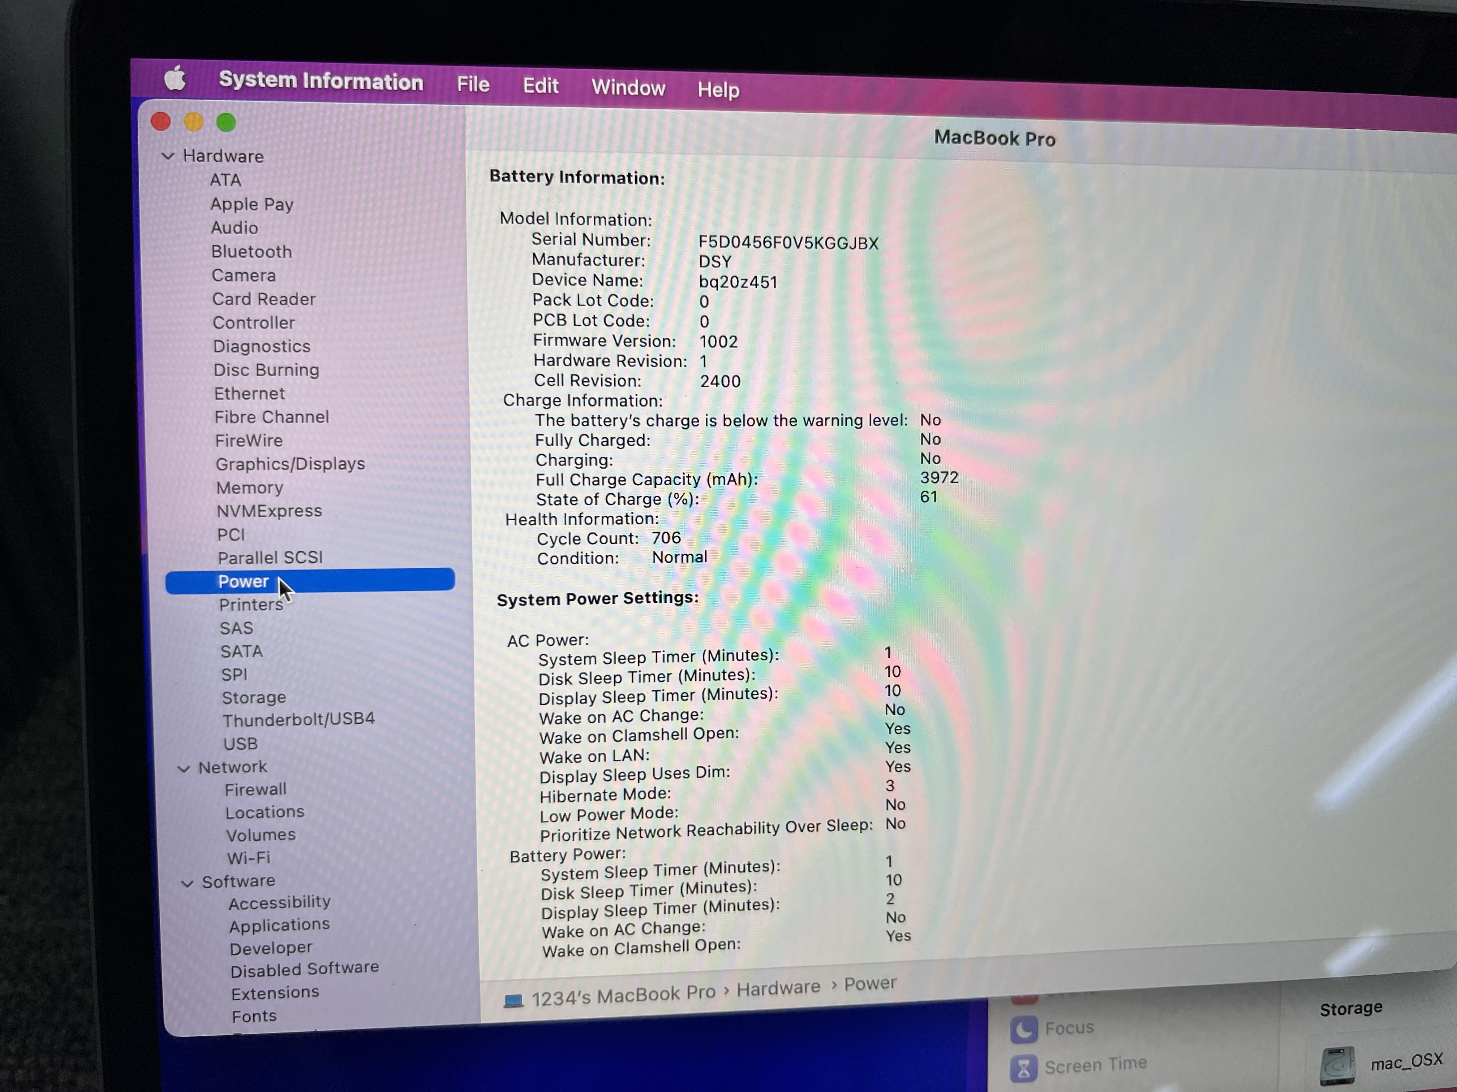Click the Cycle Count value 706
This screenshot has width=1457, height=1092.
[666, 538]
